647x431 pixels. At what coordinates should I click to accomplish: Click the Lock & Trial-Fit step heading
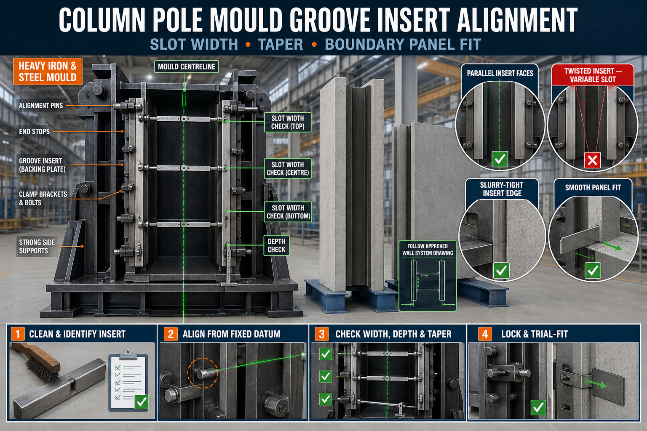[535, 334]
